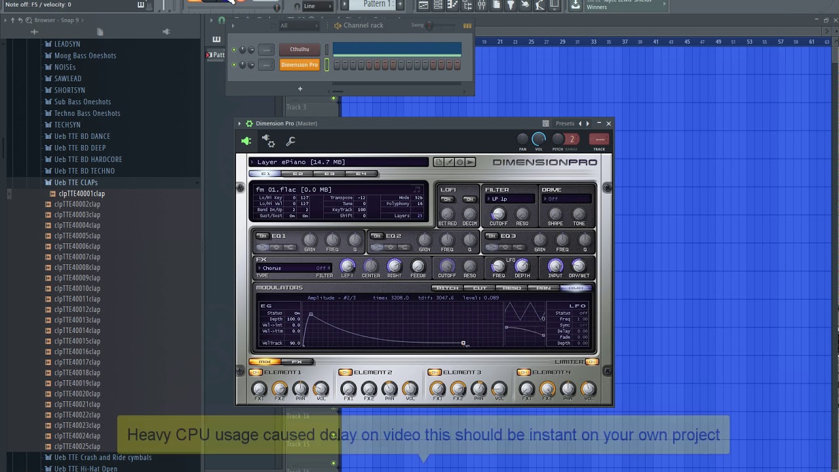This screenshot has width=839, height=472.
Task: Open the playlist from top toolbar
Action: (423, 5)
